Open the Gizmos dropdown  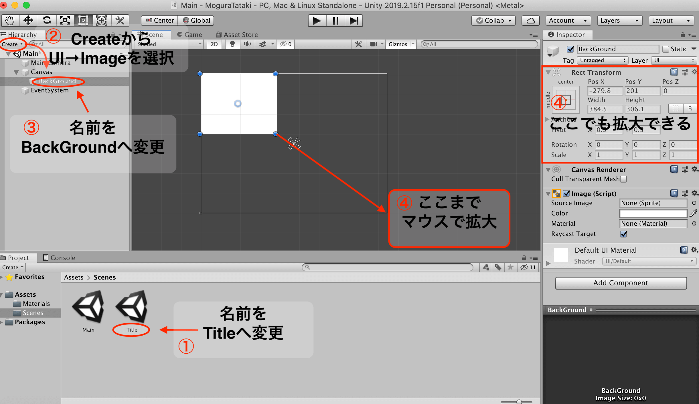pyautogui.click(x=401, y=44)
